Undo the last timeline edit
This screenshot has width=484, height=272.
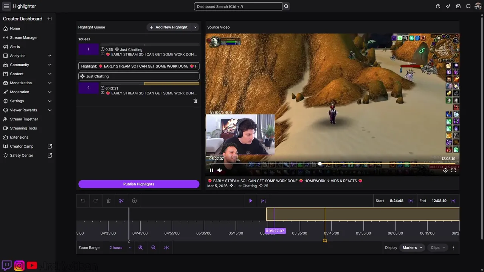(83, 201)
